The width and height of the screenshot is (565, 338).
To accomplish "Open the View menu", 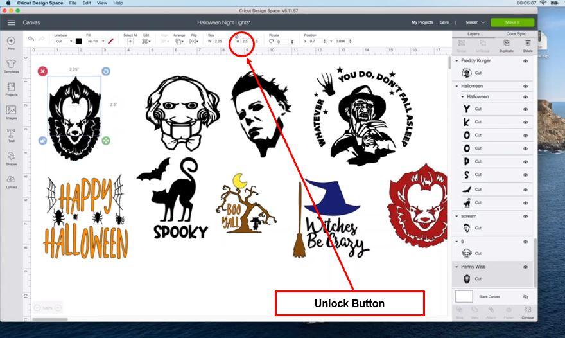I will [x=102, y=3].
